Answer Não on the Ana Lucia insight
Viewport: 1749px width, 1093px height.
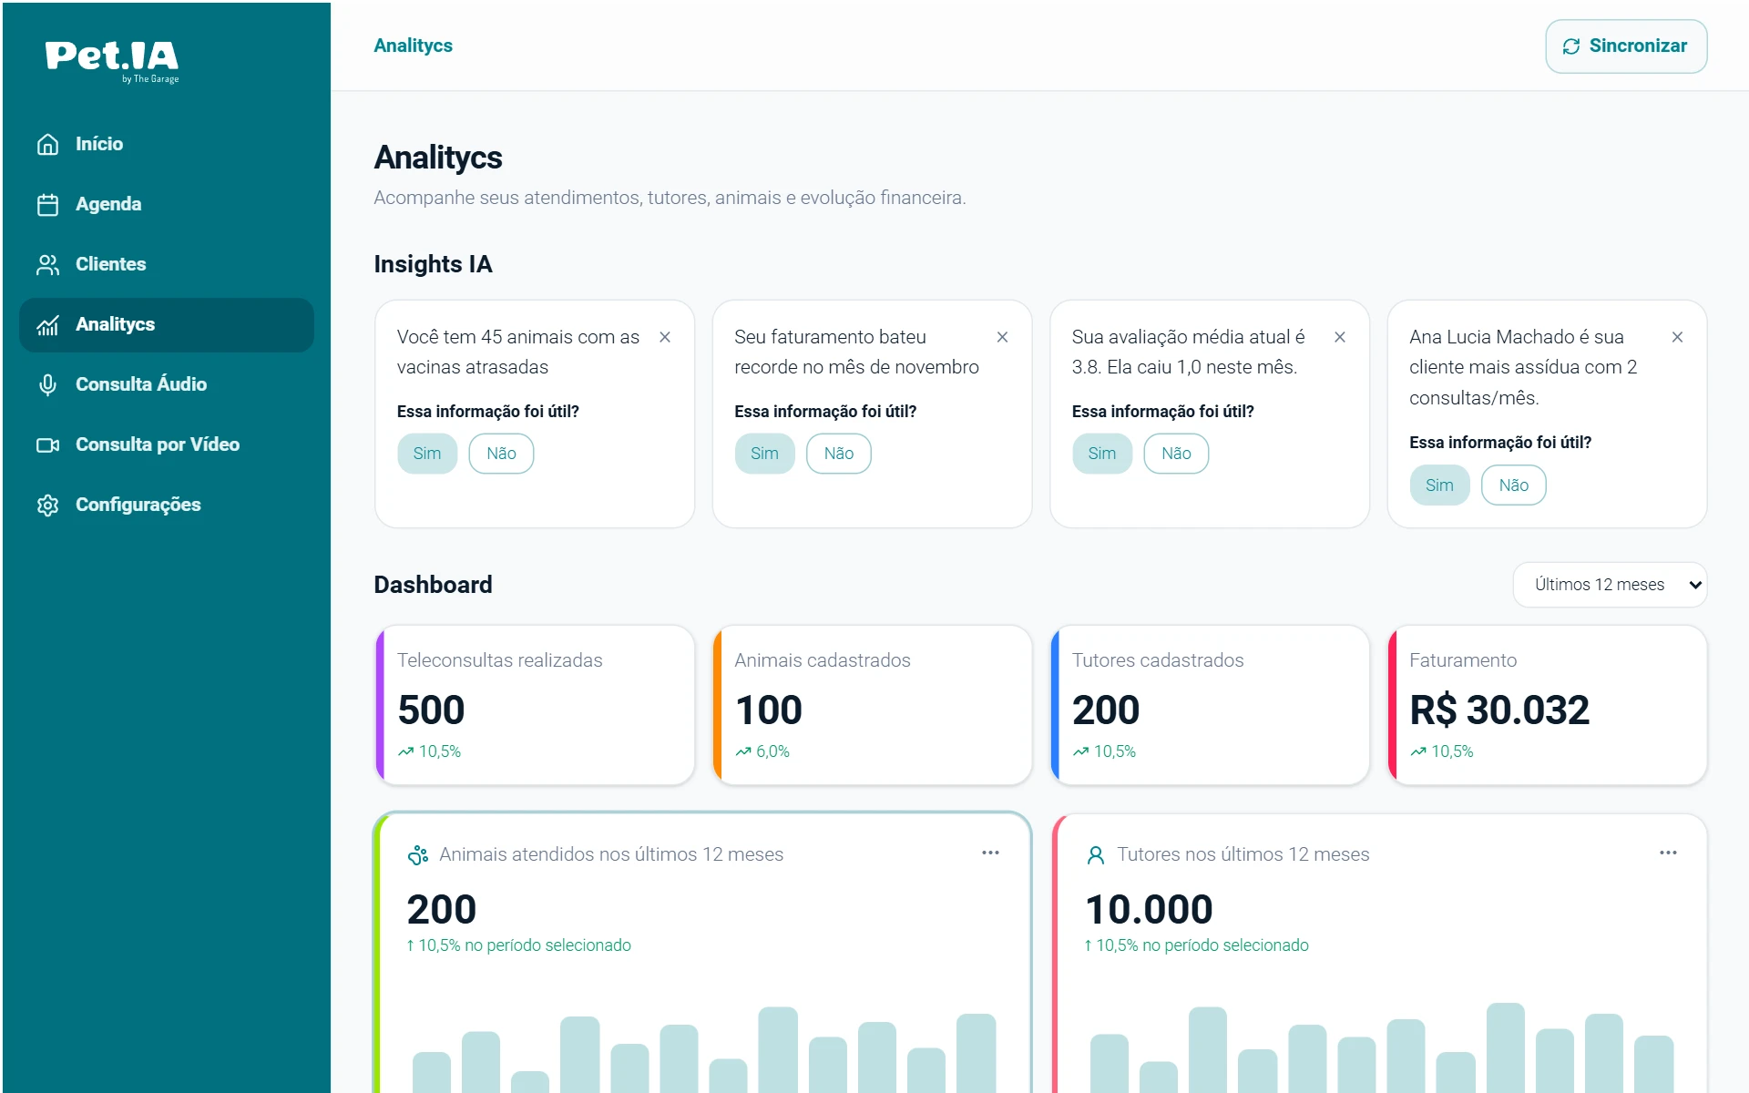pos(1514,485)
